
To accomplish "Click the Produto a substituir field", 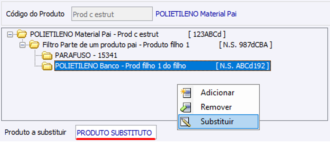I will click(116, 133).
